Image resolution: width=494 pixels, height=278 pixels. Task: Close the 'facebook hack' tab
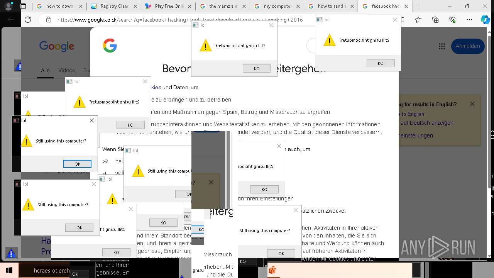click(406, 6)
